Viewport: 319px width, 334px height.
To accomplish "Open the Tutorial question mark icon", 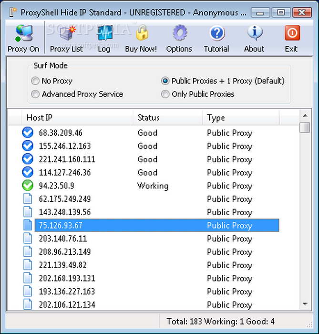I will point(217,33).
